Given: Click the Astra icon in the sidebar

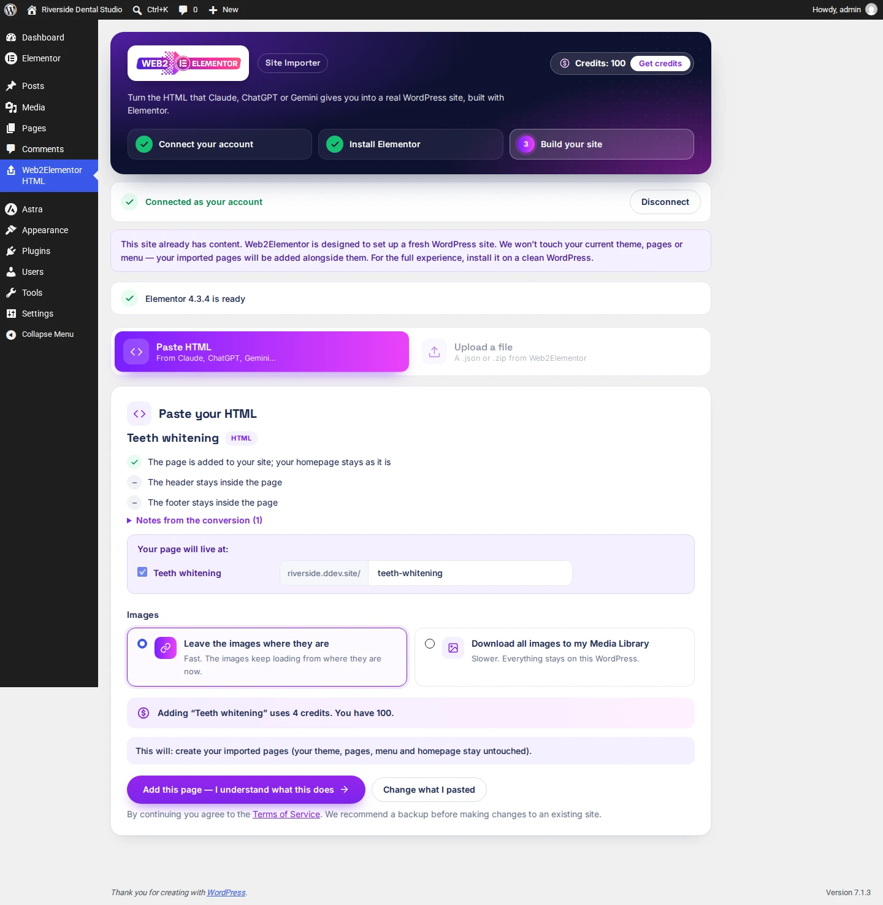Looking at the screenshot, I should [x=10, y=209].
